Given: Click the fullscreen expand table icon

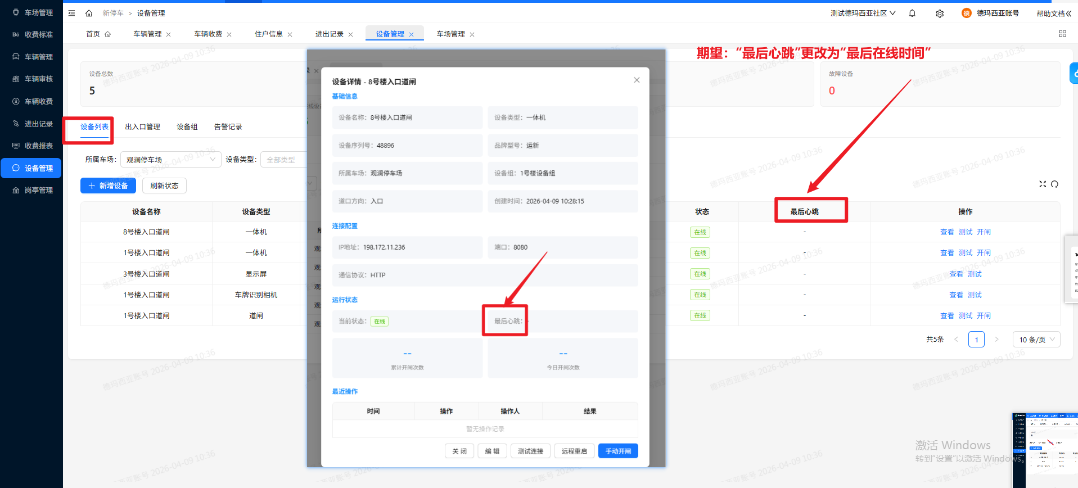Looking at the screenshot, I should pyautogui.click(x=1043, y=184).
